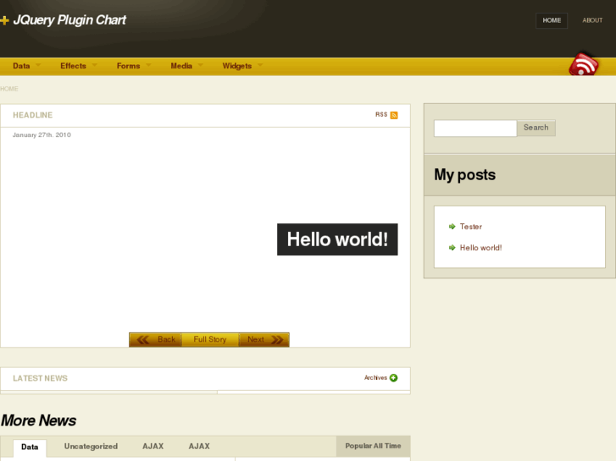
Task: Click the double-chevron icon on Back button
Action: click(143, 340)
